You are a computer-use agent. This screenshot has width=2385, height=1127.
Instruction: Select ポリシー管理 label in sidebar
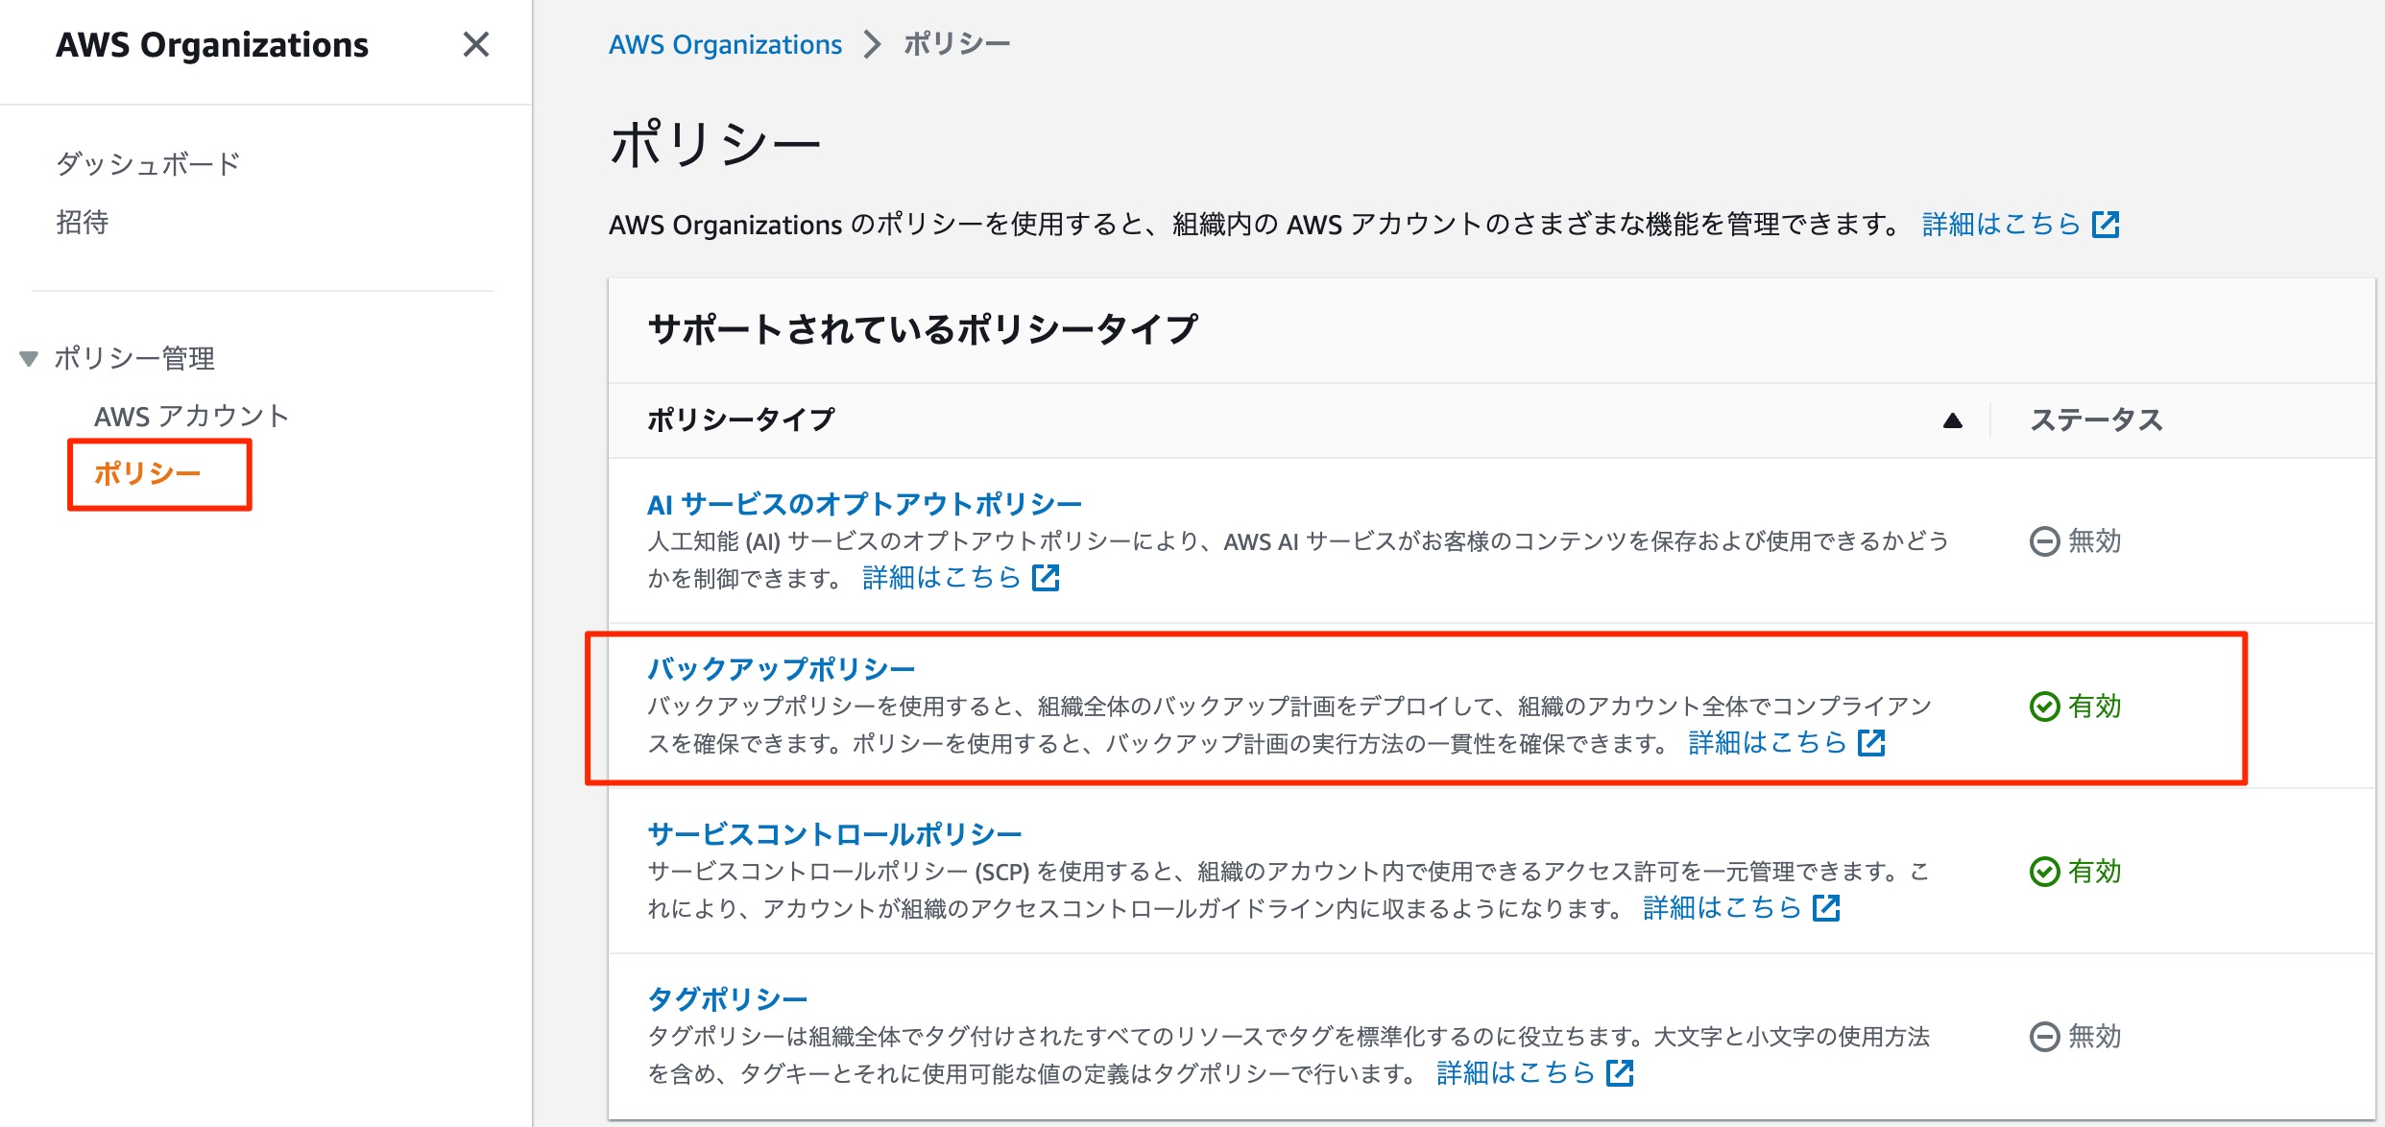134,358
